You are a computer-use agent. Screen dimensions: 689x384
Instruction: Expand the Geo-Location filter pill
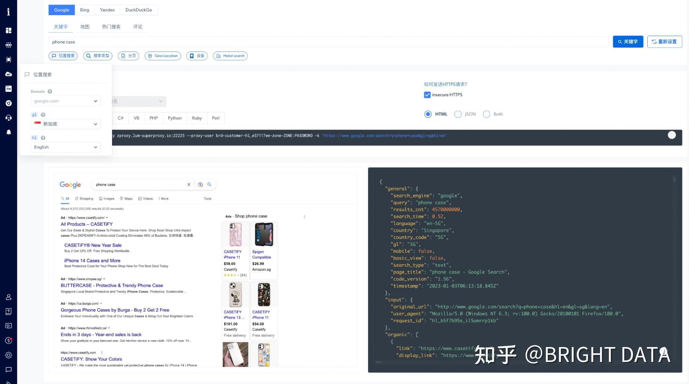(163, 56)
